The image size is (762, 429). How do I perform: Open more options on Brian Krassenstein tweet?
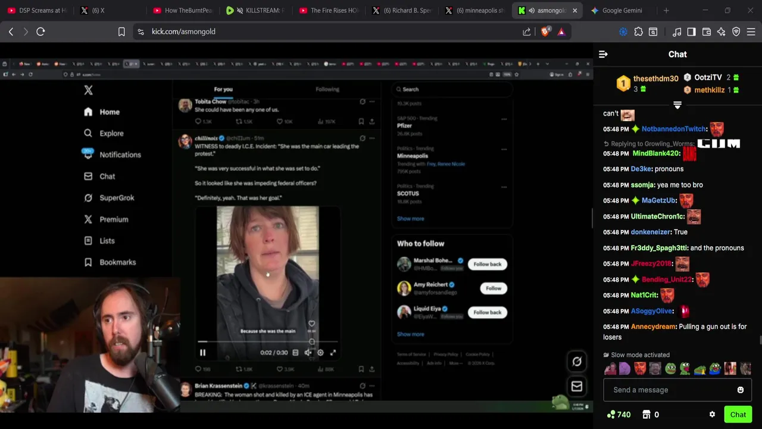(x=371, y=386)
